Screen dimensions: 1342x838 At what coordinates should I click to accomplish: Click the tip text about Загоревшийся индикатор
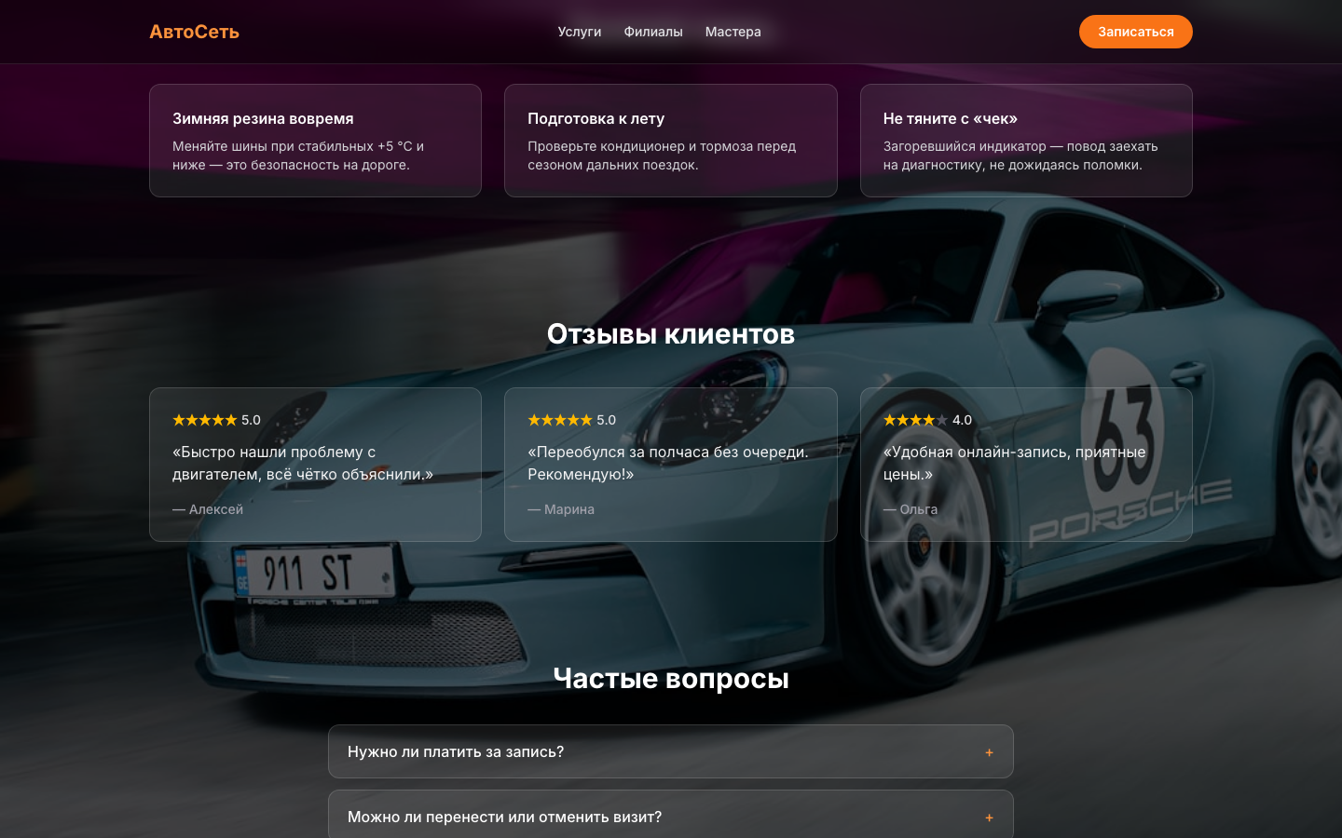[x=1020, y=155]
